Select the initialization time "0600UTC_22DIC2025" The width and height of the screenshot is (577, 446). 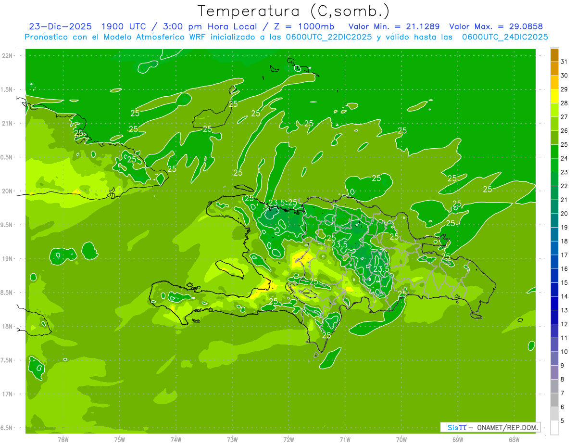coord(329,37)
